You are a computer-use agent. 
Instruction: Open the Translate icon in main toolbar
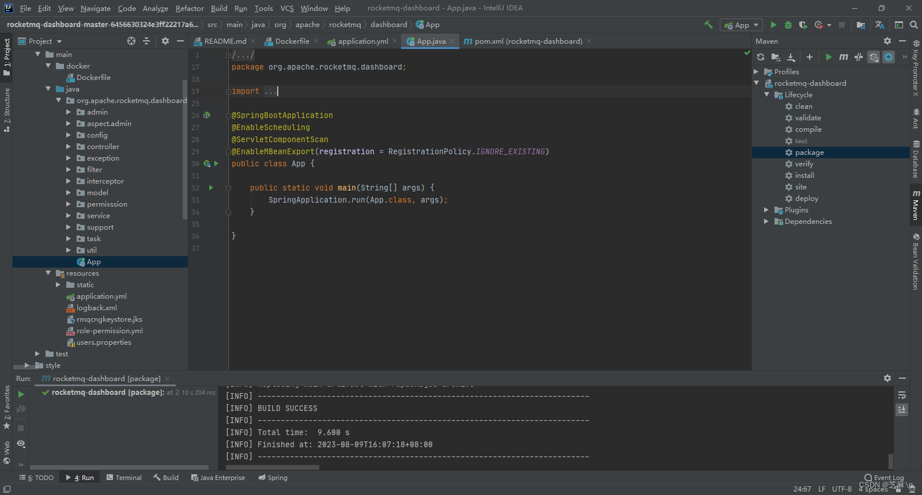point(880,25)
